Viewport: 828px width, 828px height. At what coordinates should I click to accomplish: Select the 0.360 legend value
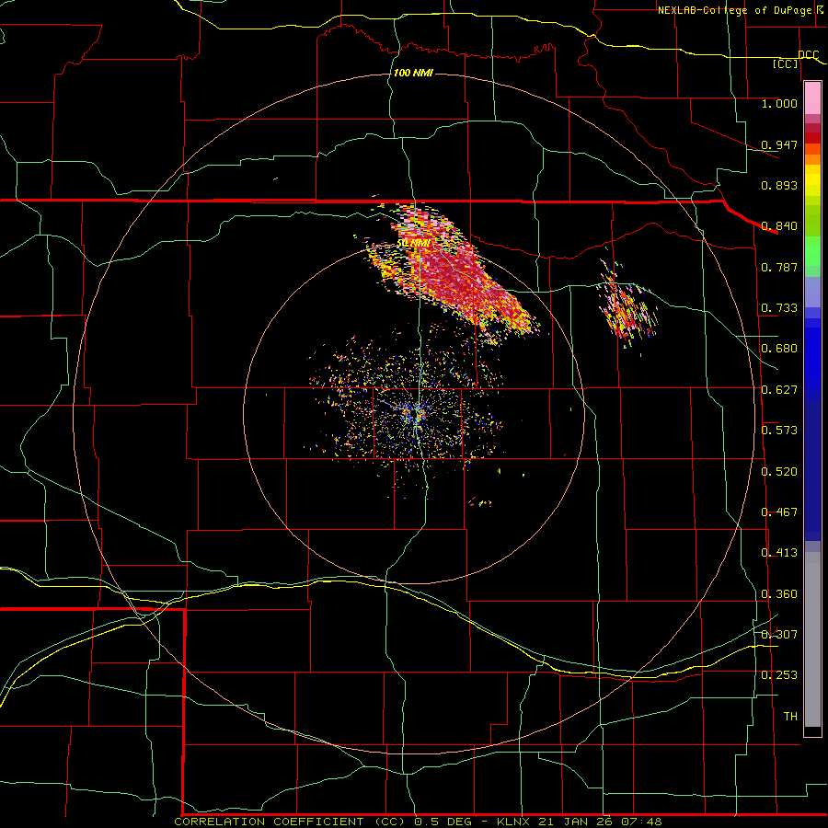(x=779, y=594)
